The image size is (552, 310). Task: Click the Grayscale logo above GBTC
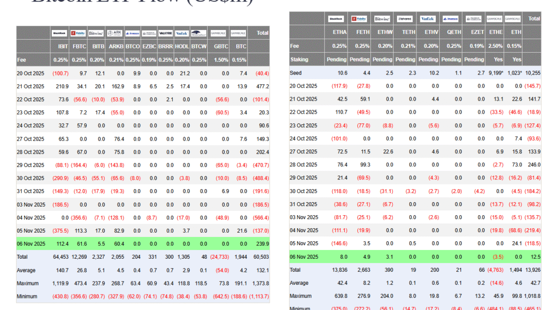point(218,33)
